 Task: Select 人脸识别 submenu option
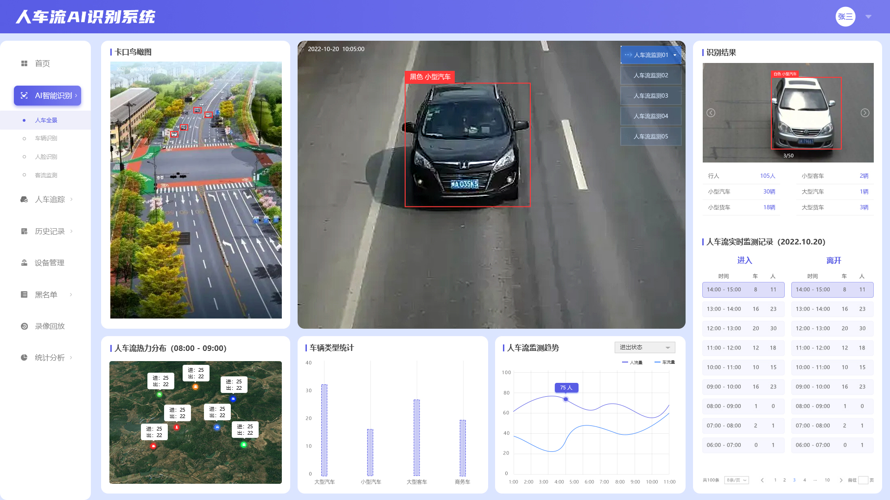(x=46, y=157)
